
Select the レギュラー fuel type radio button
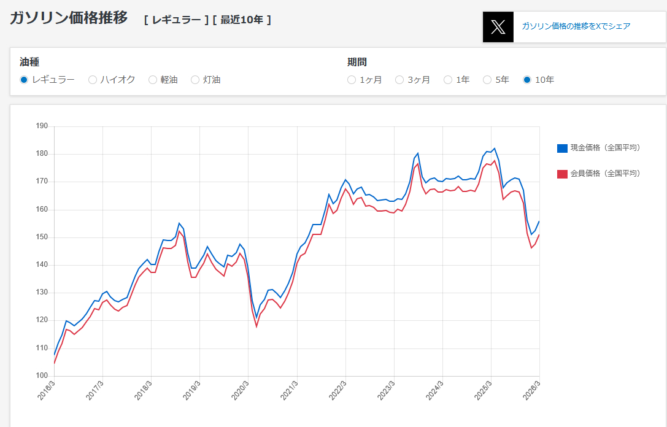click(x=24, y=80)
